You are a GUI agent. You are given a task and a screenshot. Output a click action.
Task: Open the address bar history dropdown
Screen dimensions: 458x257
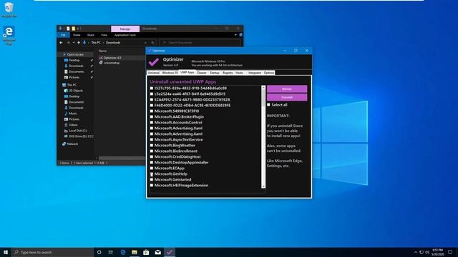point(145,43)
